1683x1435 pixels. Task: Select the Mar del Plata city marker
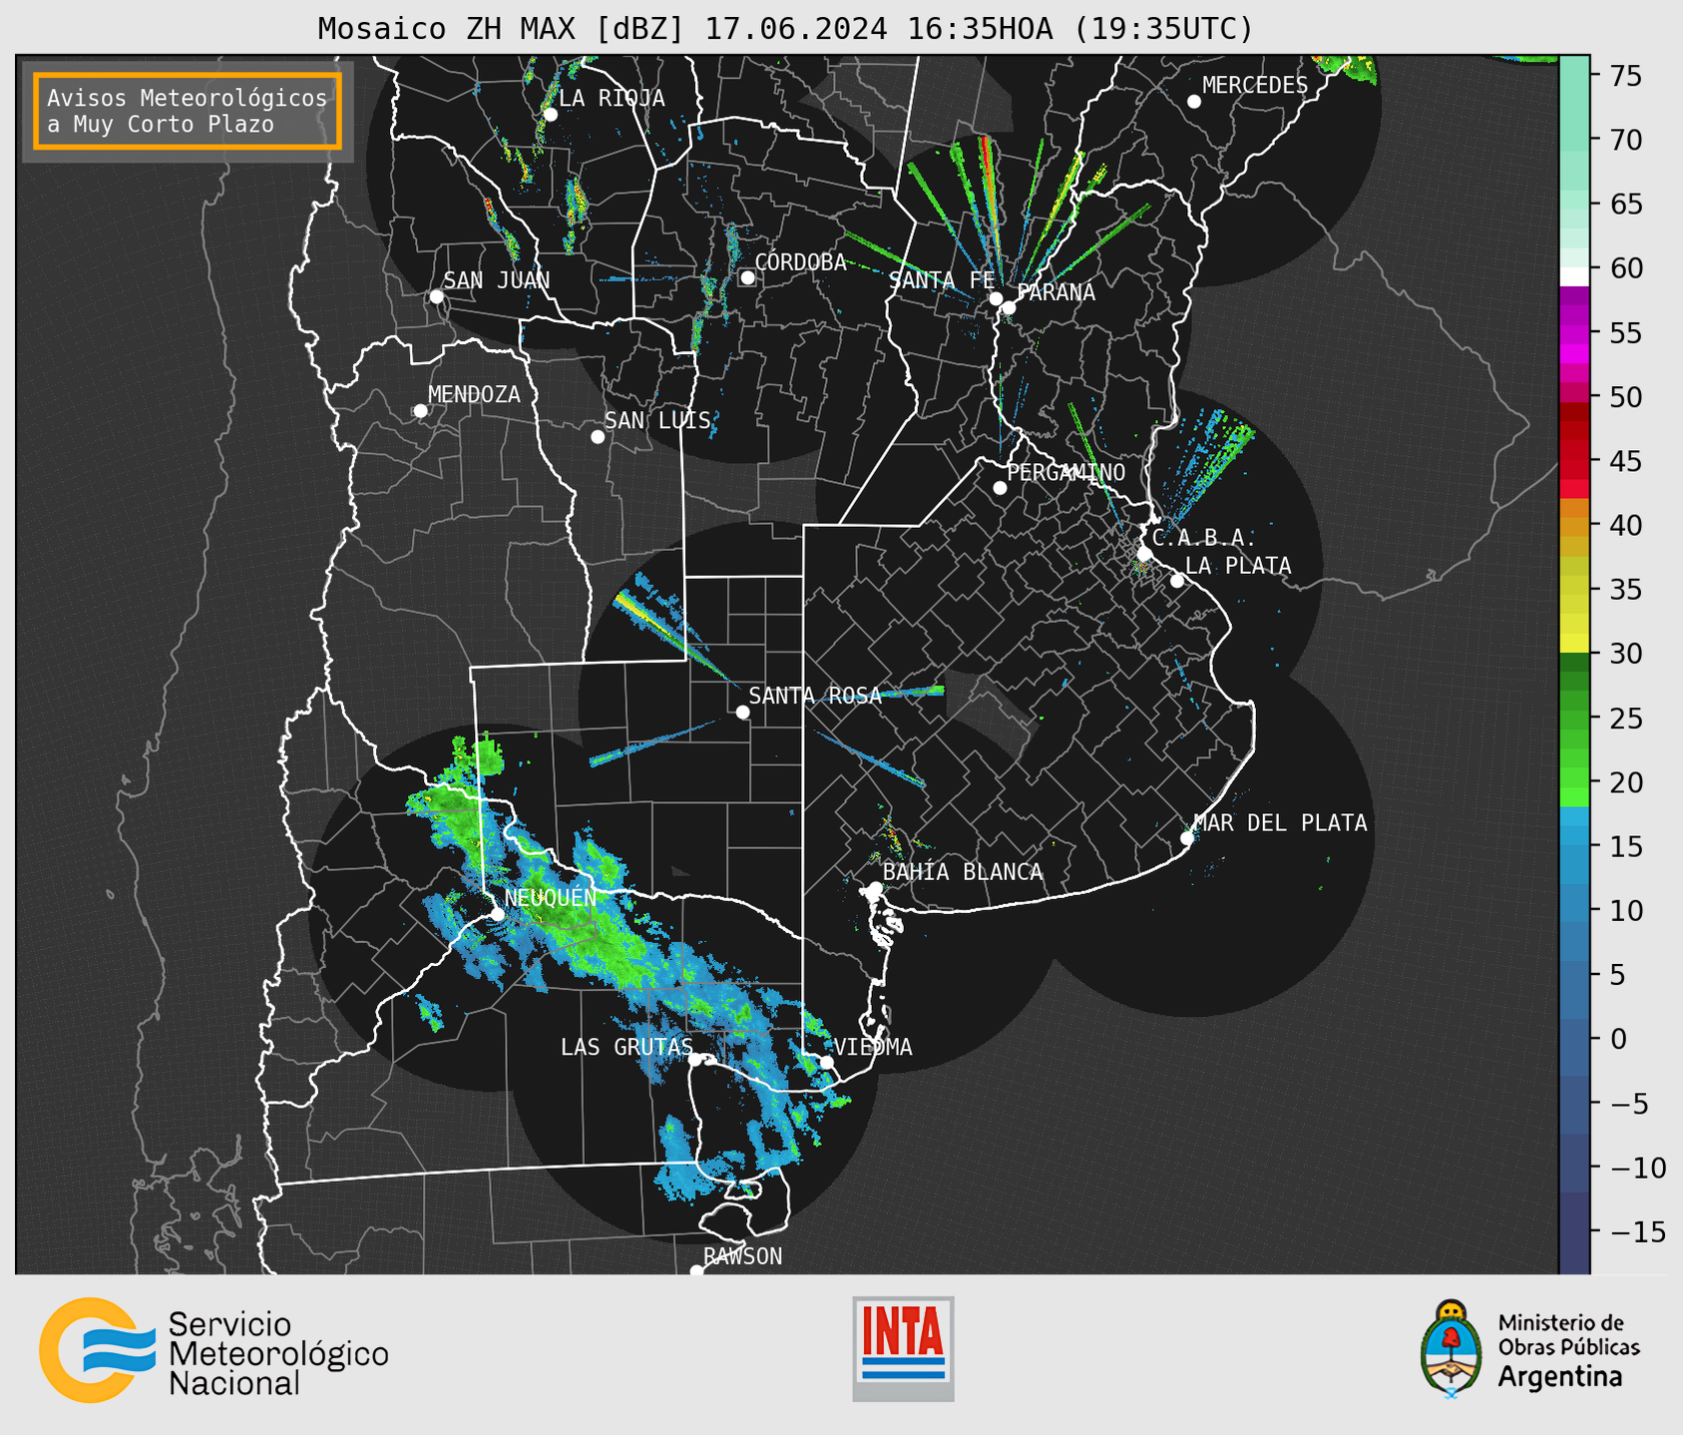click(1187, 838)
